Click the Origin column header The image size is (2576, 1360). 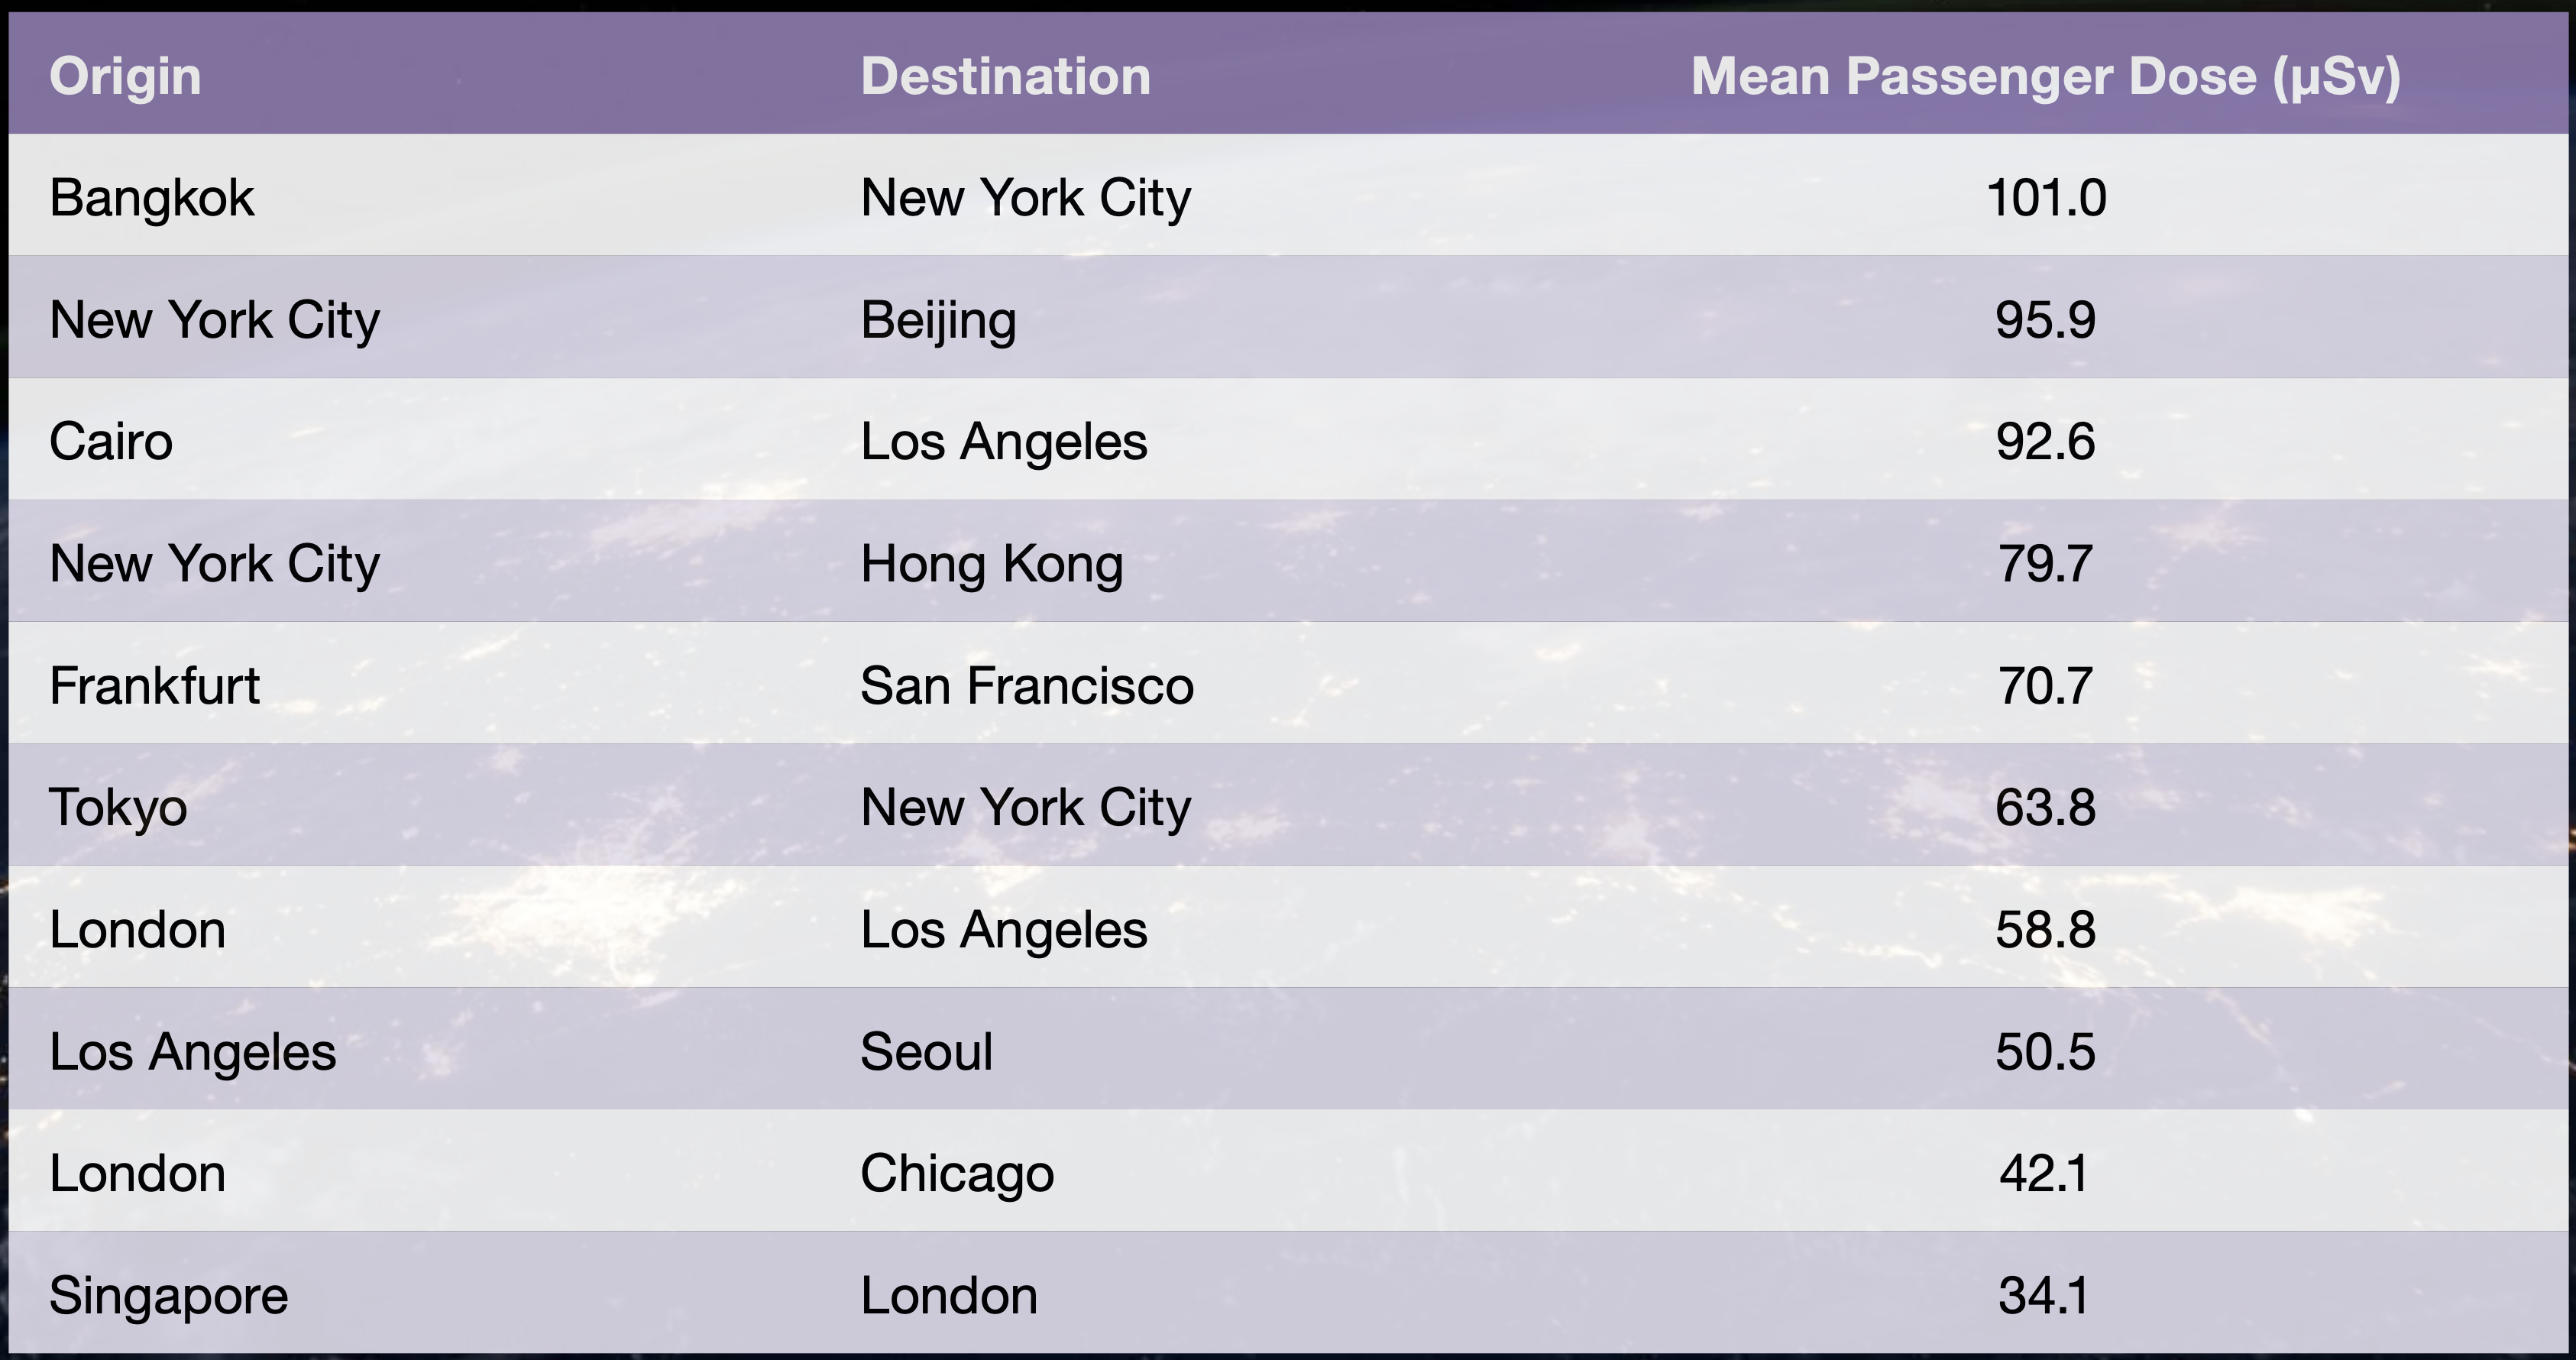(x=125, y=76)
